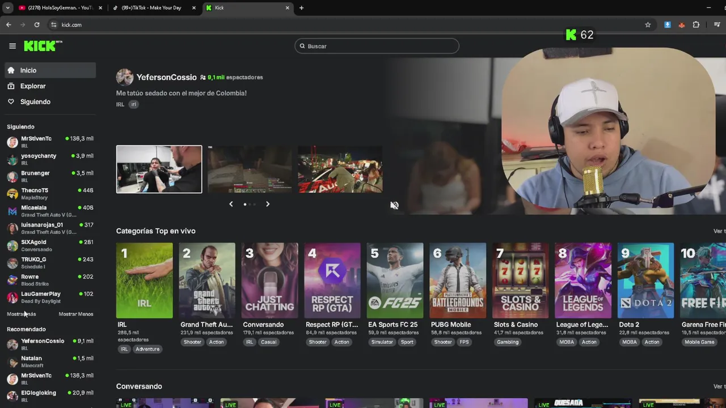
Task: Open Brunenger's channel in the sidebar
Action: (50, 176)
